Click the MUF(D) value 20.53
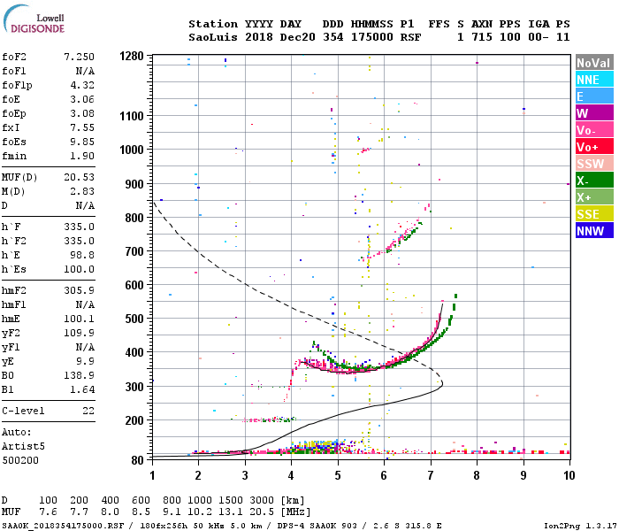The width and height of the screenshot is (619, 531). 79,177
